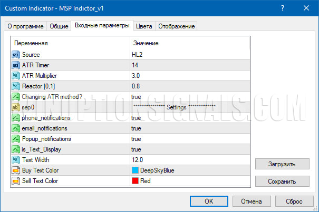The image size is (319, 212).
Task: Toggle the is_Text_Display true value
Action: (136, 149)
